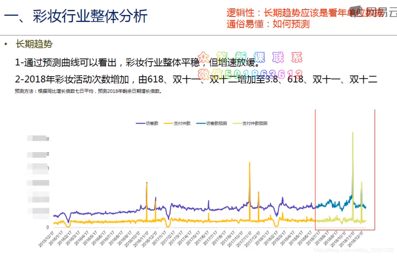Click the 访客数预测 legend entry
The height and width of the screenshot is (256, 397).
tap(211, 124)
